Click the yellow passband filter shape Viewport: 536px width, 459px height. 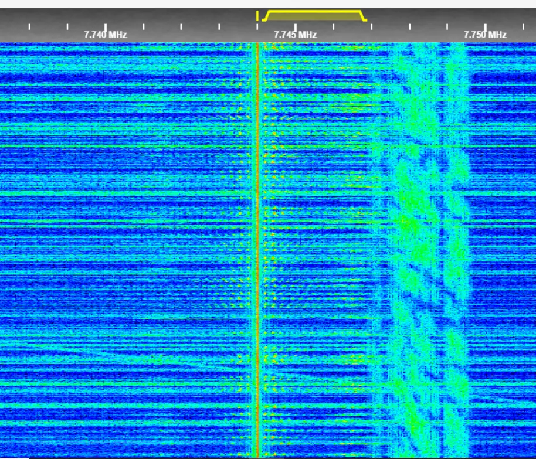click(313, 15)
